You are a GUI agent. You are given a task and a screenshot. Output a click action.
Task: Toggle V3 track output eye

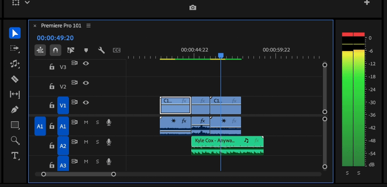86,64
